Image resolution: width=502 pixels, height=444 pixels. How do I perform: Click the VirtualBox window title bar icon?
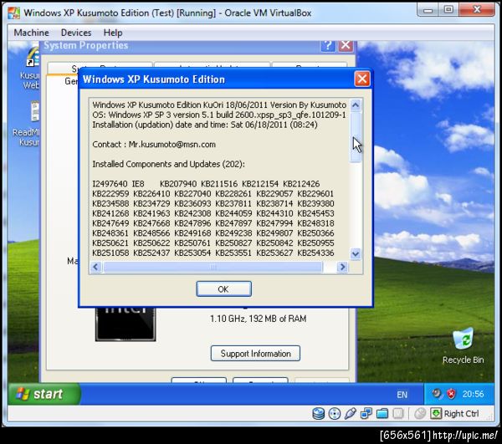click(x=13, y=13)
